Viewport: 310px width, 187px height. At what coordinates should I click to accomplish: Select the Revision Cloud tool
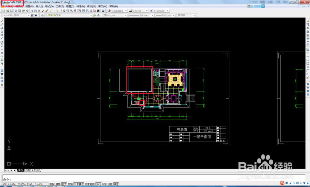[x=2, y=46]
